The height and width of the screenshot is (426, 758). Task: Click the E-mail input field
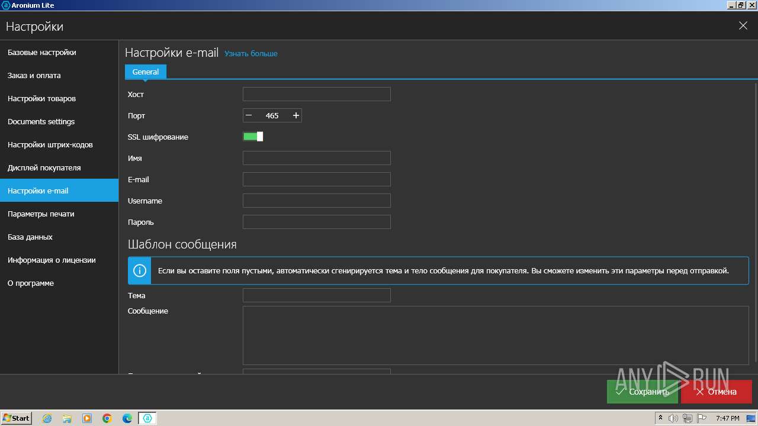(x=317, y=179)
